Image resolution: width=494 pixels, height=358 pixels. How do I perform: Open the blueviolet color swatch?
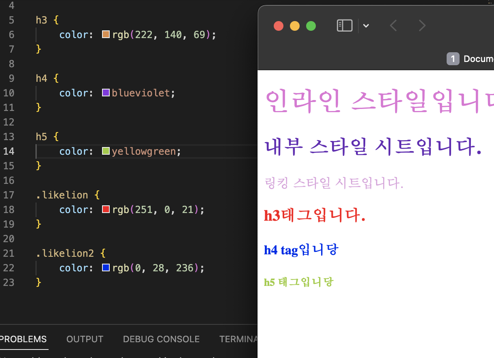click(106, 93)
